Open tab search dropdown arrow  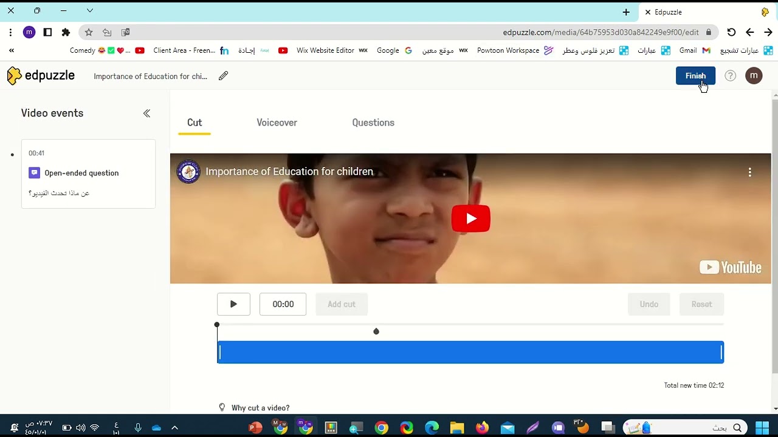[90, 11]
